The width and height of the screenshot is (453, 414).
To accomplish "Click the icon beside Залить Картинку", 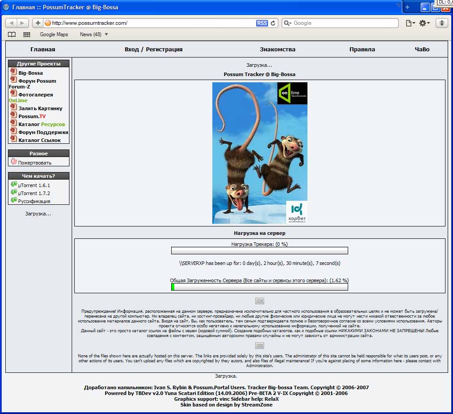I will 14,107.
